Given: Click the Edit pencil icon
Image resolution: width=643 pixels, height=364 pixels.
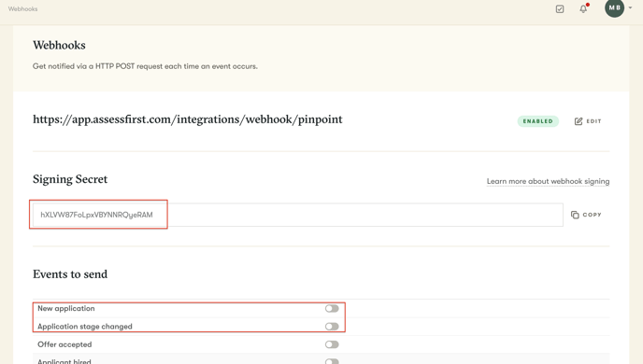Looking at the screenshot, I should (579, 121).
